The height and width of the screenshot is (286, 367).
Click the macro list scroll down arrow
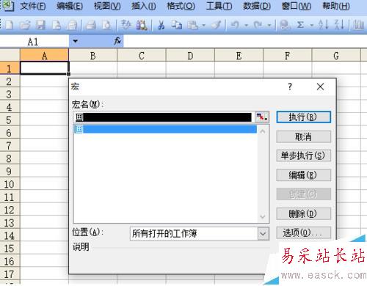point(263,216)
